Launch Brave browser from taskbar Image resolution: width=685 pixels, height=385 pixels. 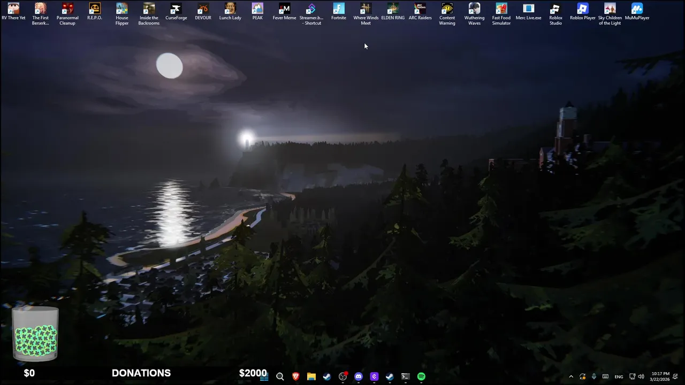295,376
